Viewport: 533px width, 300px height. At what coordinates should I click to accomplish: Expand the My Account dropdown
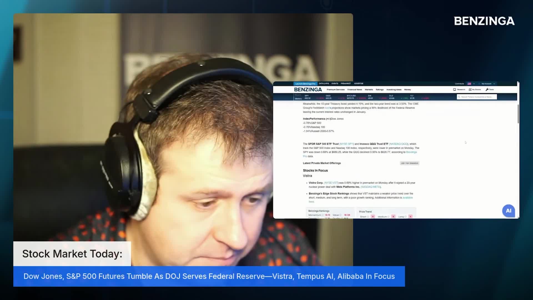[x=488, y=84]
